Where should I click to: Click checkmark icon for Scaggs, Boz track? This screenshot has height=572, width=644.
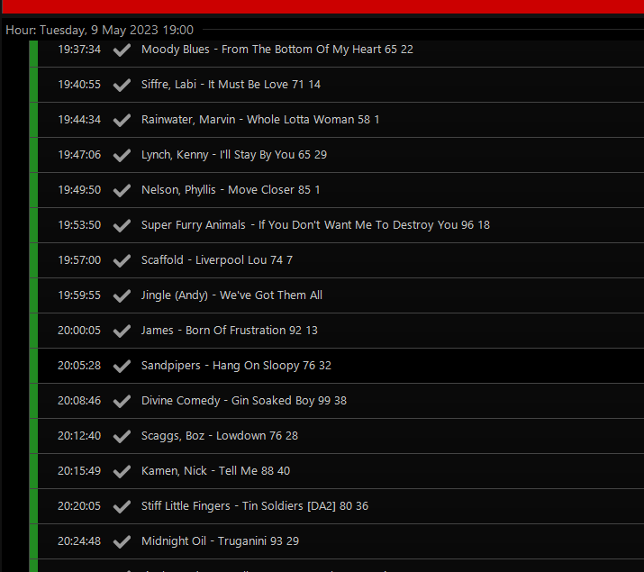click(x=122, y=436)
